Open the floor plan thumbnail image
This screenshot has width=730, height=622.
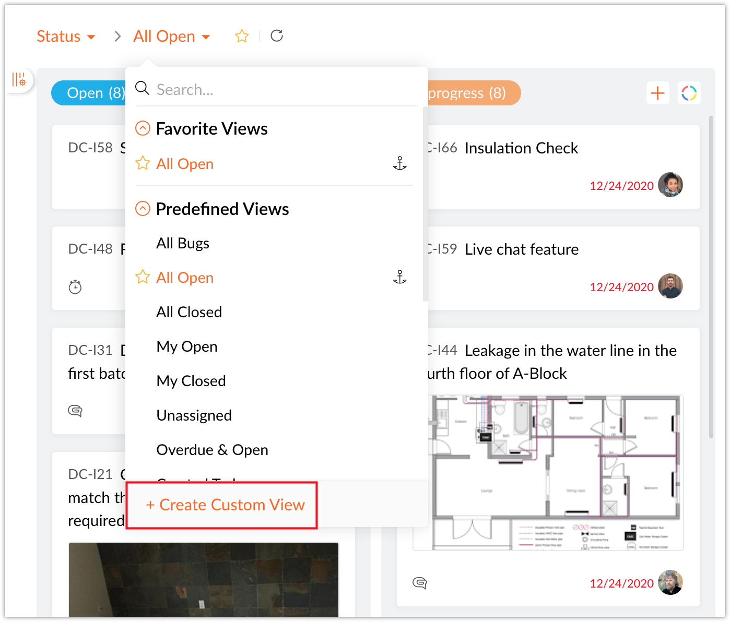coord(548,472)
